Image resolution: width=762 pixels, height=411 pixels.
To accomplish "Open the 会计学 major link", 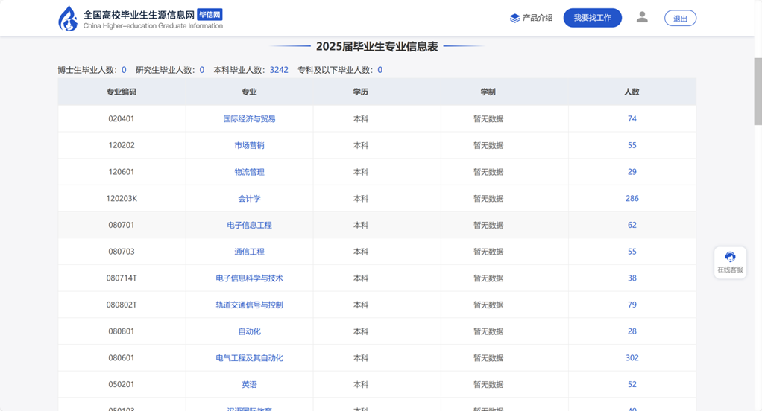I will (x=249, y=199).
